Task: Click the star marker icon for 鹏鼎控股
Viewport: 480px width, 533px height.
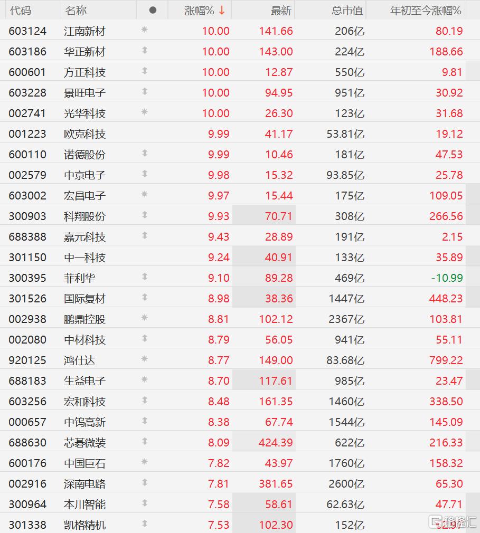Action: pyautogui.click(x=144, y=318)
